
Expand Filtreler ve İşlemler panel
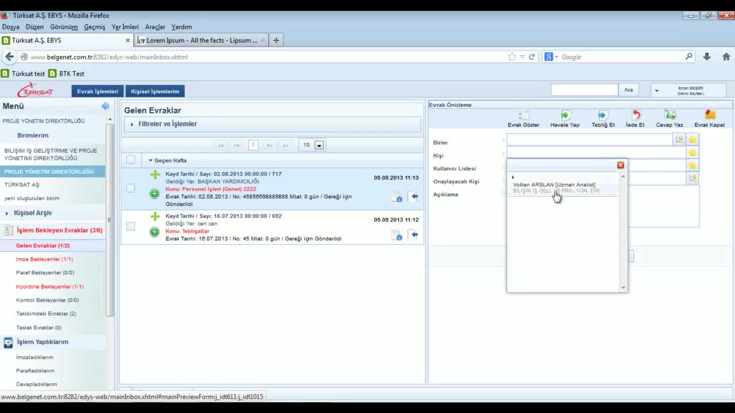167,124
